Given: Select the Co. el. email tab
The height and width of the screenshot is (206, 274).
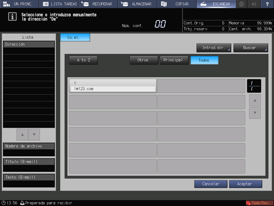Looking at the screenshot, I should (75, 38).
